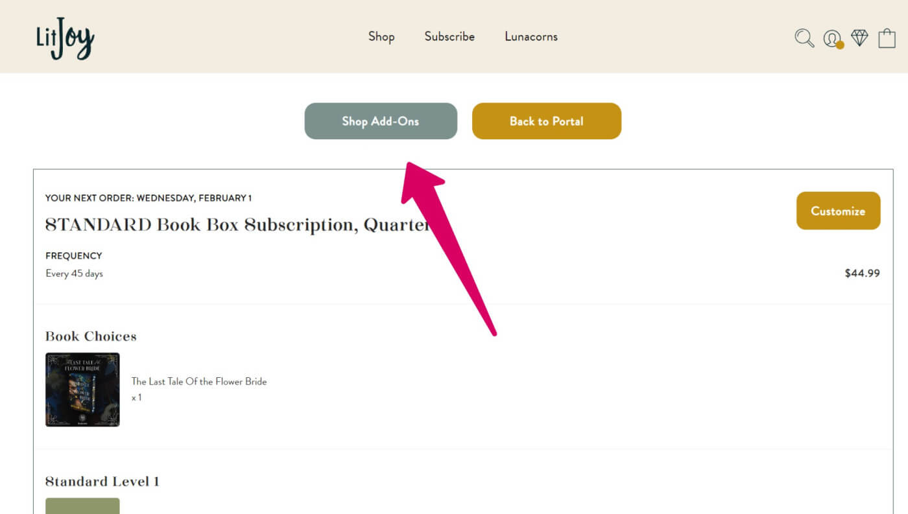Open the Lunacorns menu item
This screenshot has width=908, height=514.
pos(531,37)
